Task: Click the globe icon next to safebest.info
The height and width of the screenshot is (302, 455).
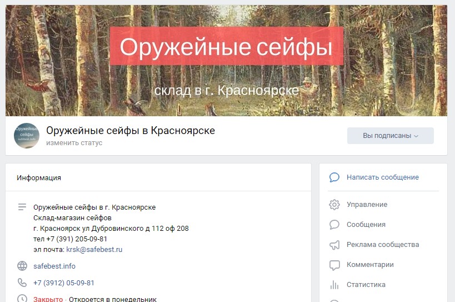Action: click(22, 266)
